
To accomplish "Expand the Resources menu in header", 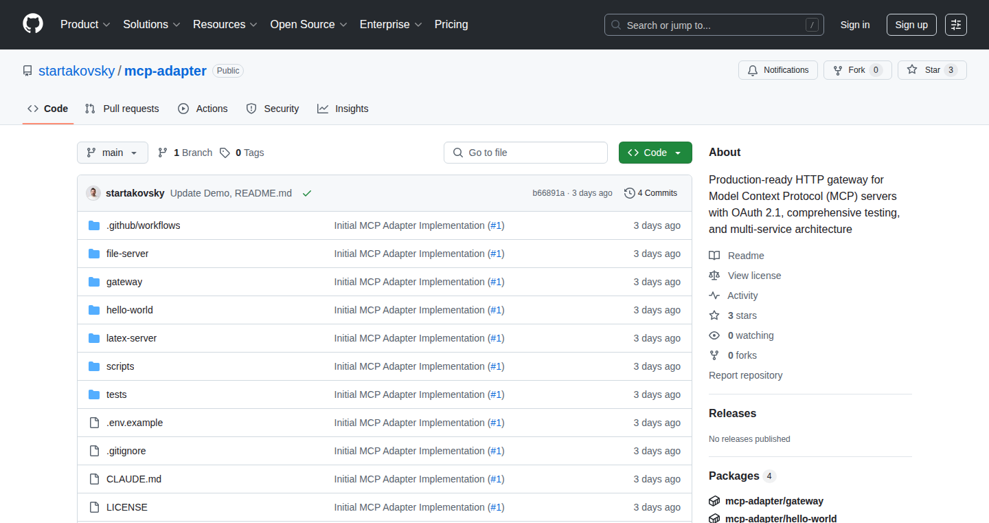I will coord(225,25).
